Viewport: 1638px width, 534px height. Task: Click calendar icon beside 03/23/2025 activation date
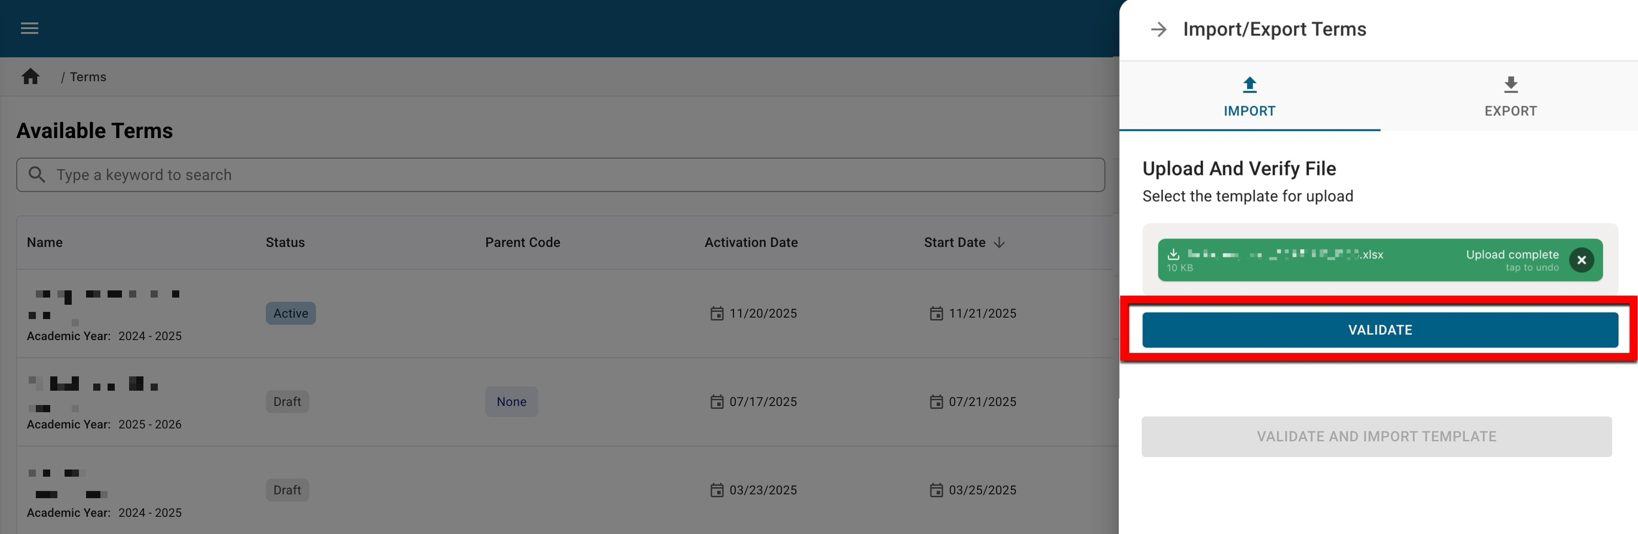pos(717,490)
